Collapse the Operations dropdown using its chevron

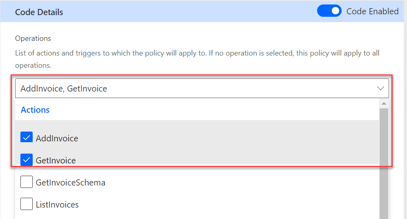pos(380,88)
